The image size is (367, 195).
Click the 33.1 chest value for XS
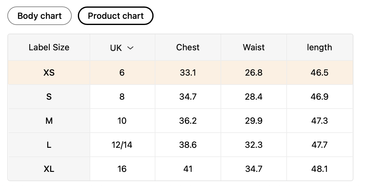pos(188,73)
